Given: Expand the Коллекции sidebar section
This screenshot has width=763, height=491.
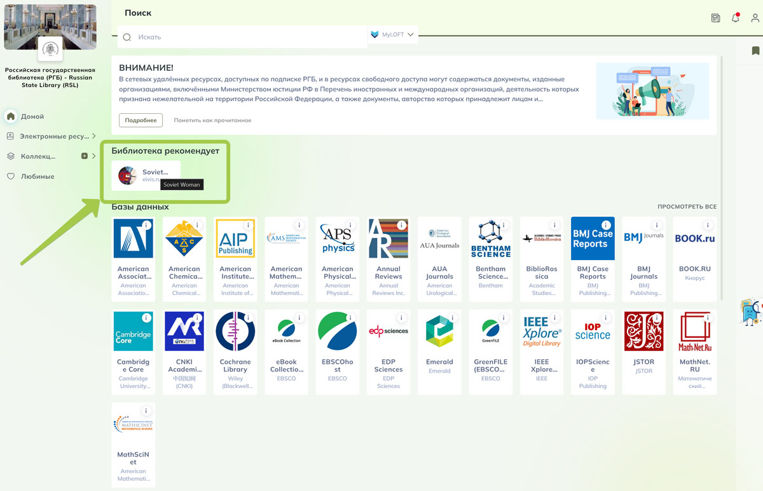Looking at the screenshot, I should 93,156.
